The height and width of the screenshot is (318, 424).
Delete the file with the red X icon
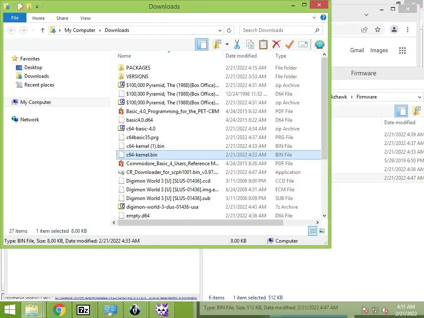pos(276,44)
